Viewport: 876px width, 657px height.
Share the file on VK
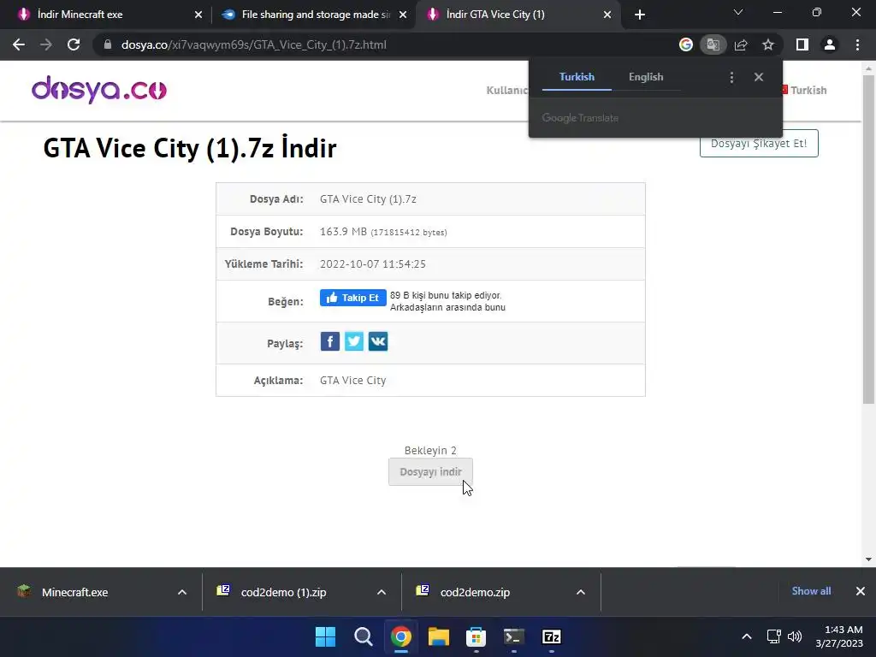[378, 341]
